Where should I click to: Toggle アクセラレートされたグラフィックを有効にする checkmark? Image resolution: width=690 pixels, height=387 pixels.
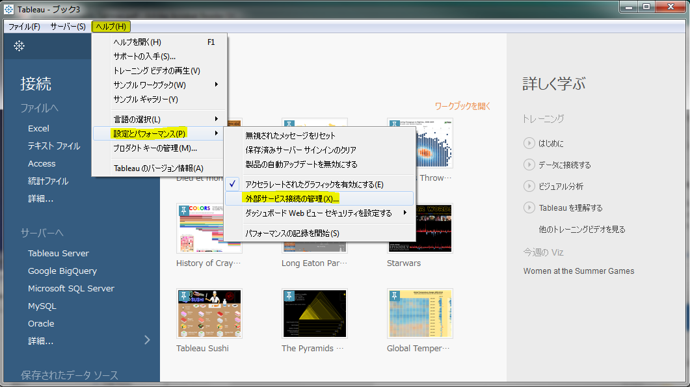point(232,184)
